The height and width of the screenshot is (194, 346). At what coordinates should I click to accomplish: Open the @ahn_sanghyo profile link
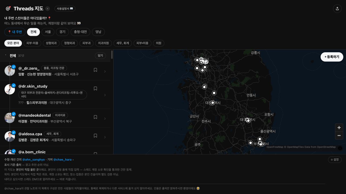pyautogui.click(x=34, y=160)
